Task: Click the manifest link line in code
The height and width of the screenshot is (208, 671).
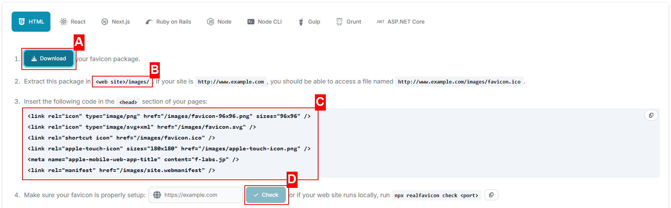Action: pyautogui.click(x=121, y=170)
